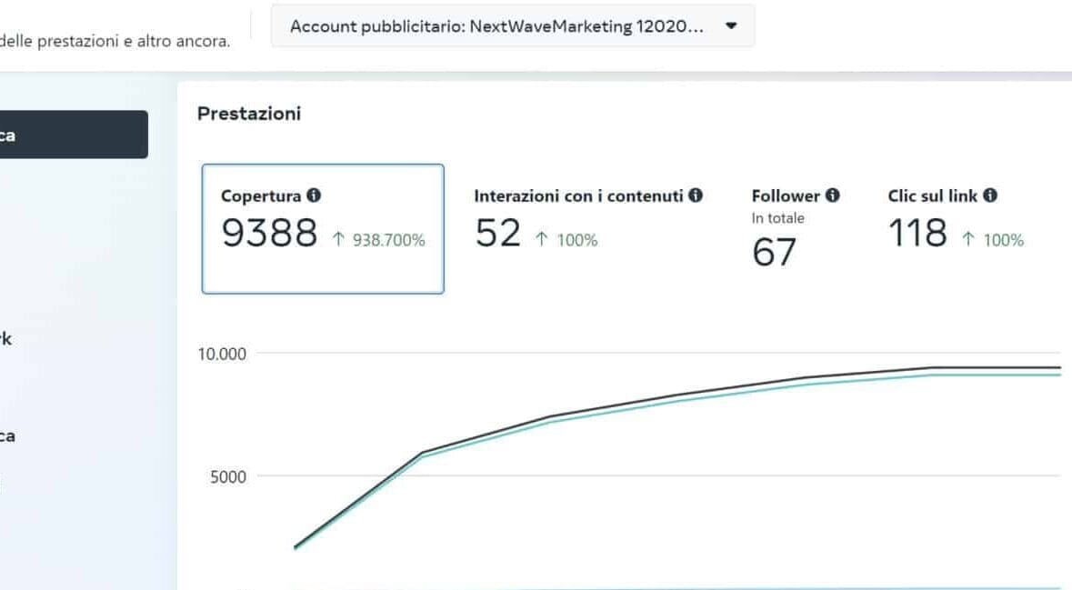Screen dimensions: 1072x590
Task: Click the up arrow next to 118 clicks
Action: tap(968, 240)
